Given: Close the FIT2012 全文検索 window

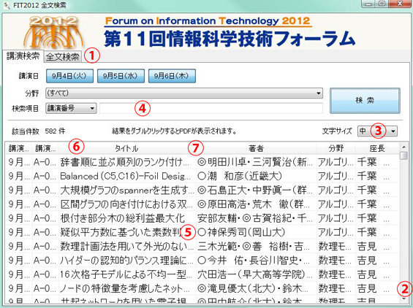Looking at the screenshot, I should click(400, 4).
